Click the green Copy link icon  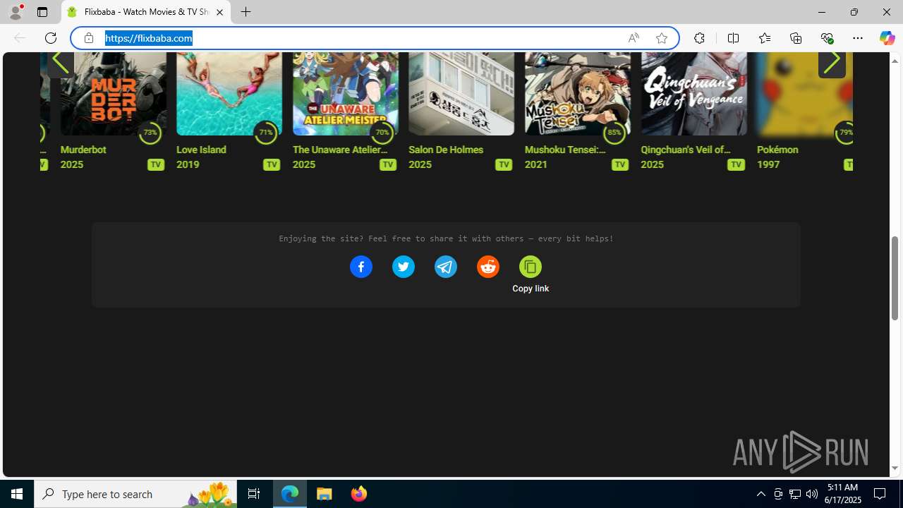(530, 267)
